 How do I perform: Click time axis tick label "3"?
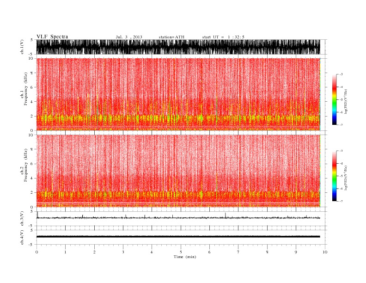pos(123,252)
